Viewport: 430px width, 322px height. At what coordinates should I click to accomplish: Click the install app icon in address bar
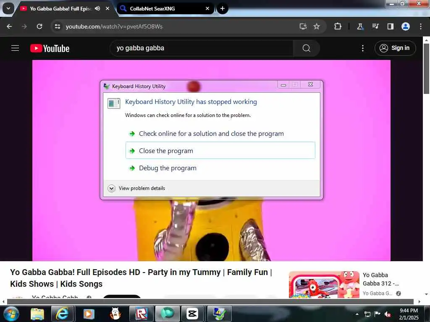(x=303, y=26)
